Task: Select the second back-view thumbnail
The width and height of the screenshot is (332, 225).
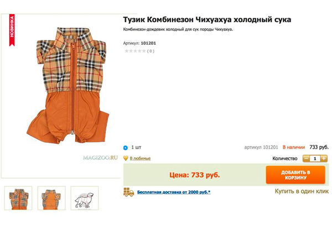Action: coord(51,198)
